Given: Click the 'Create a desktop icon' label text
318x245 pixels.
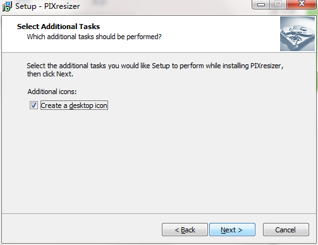Looking at the screenshot, I should (74, 105).
